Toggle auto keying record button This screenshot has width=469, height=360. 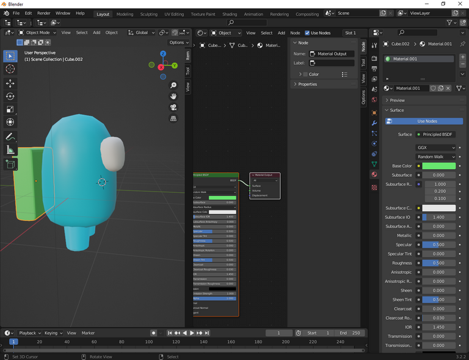(x=153, y=333)
